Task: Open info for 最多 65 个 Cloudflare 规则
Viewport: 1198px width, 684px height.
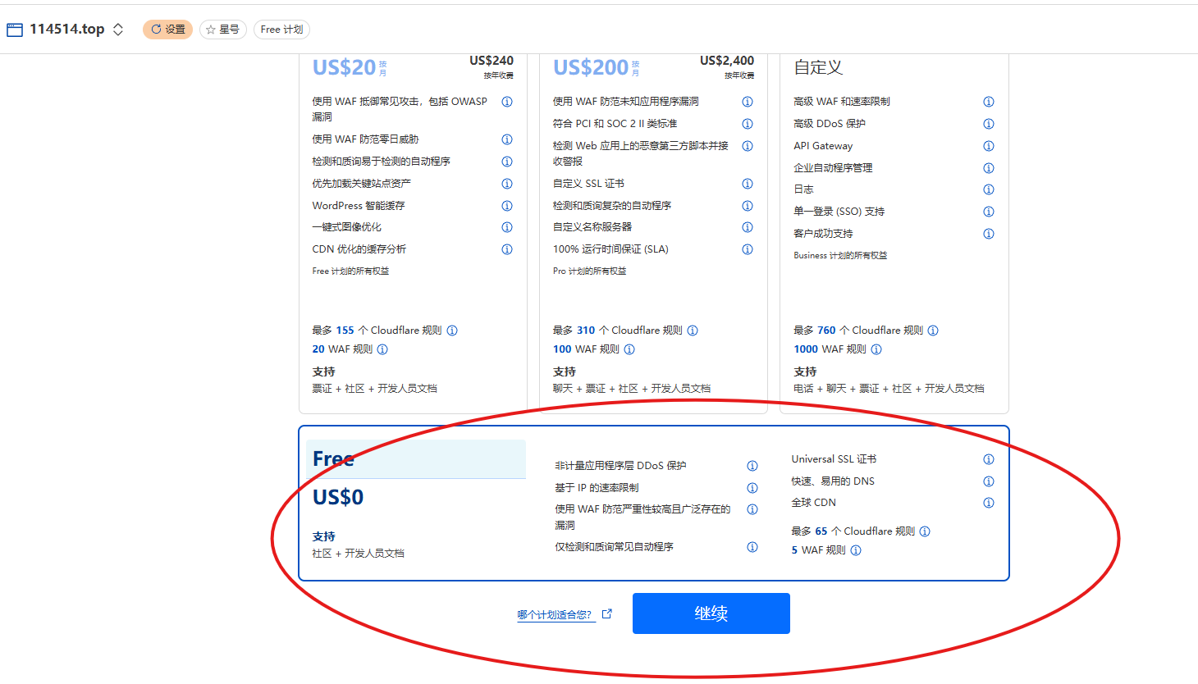Action: coord(925,531)
